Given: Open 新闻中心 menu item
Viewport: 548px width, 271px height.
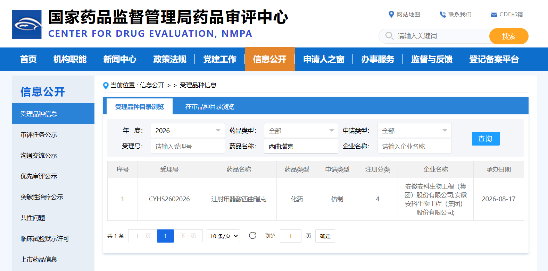Looking at the screenshot, I should [120, 59].
